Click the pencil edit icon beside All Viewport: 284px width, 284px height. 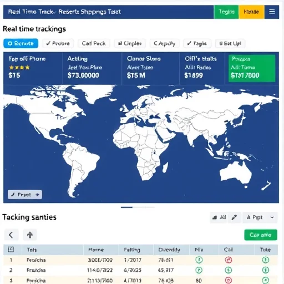234,217
